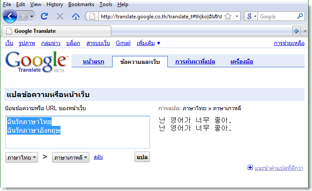Open the Bookmarks menu

pos(81,4)
